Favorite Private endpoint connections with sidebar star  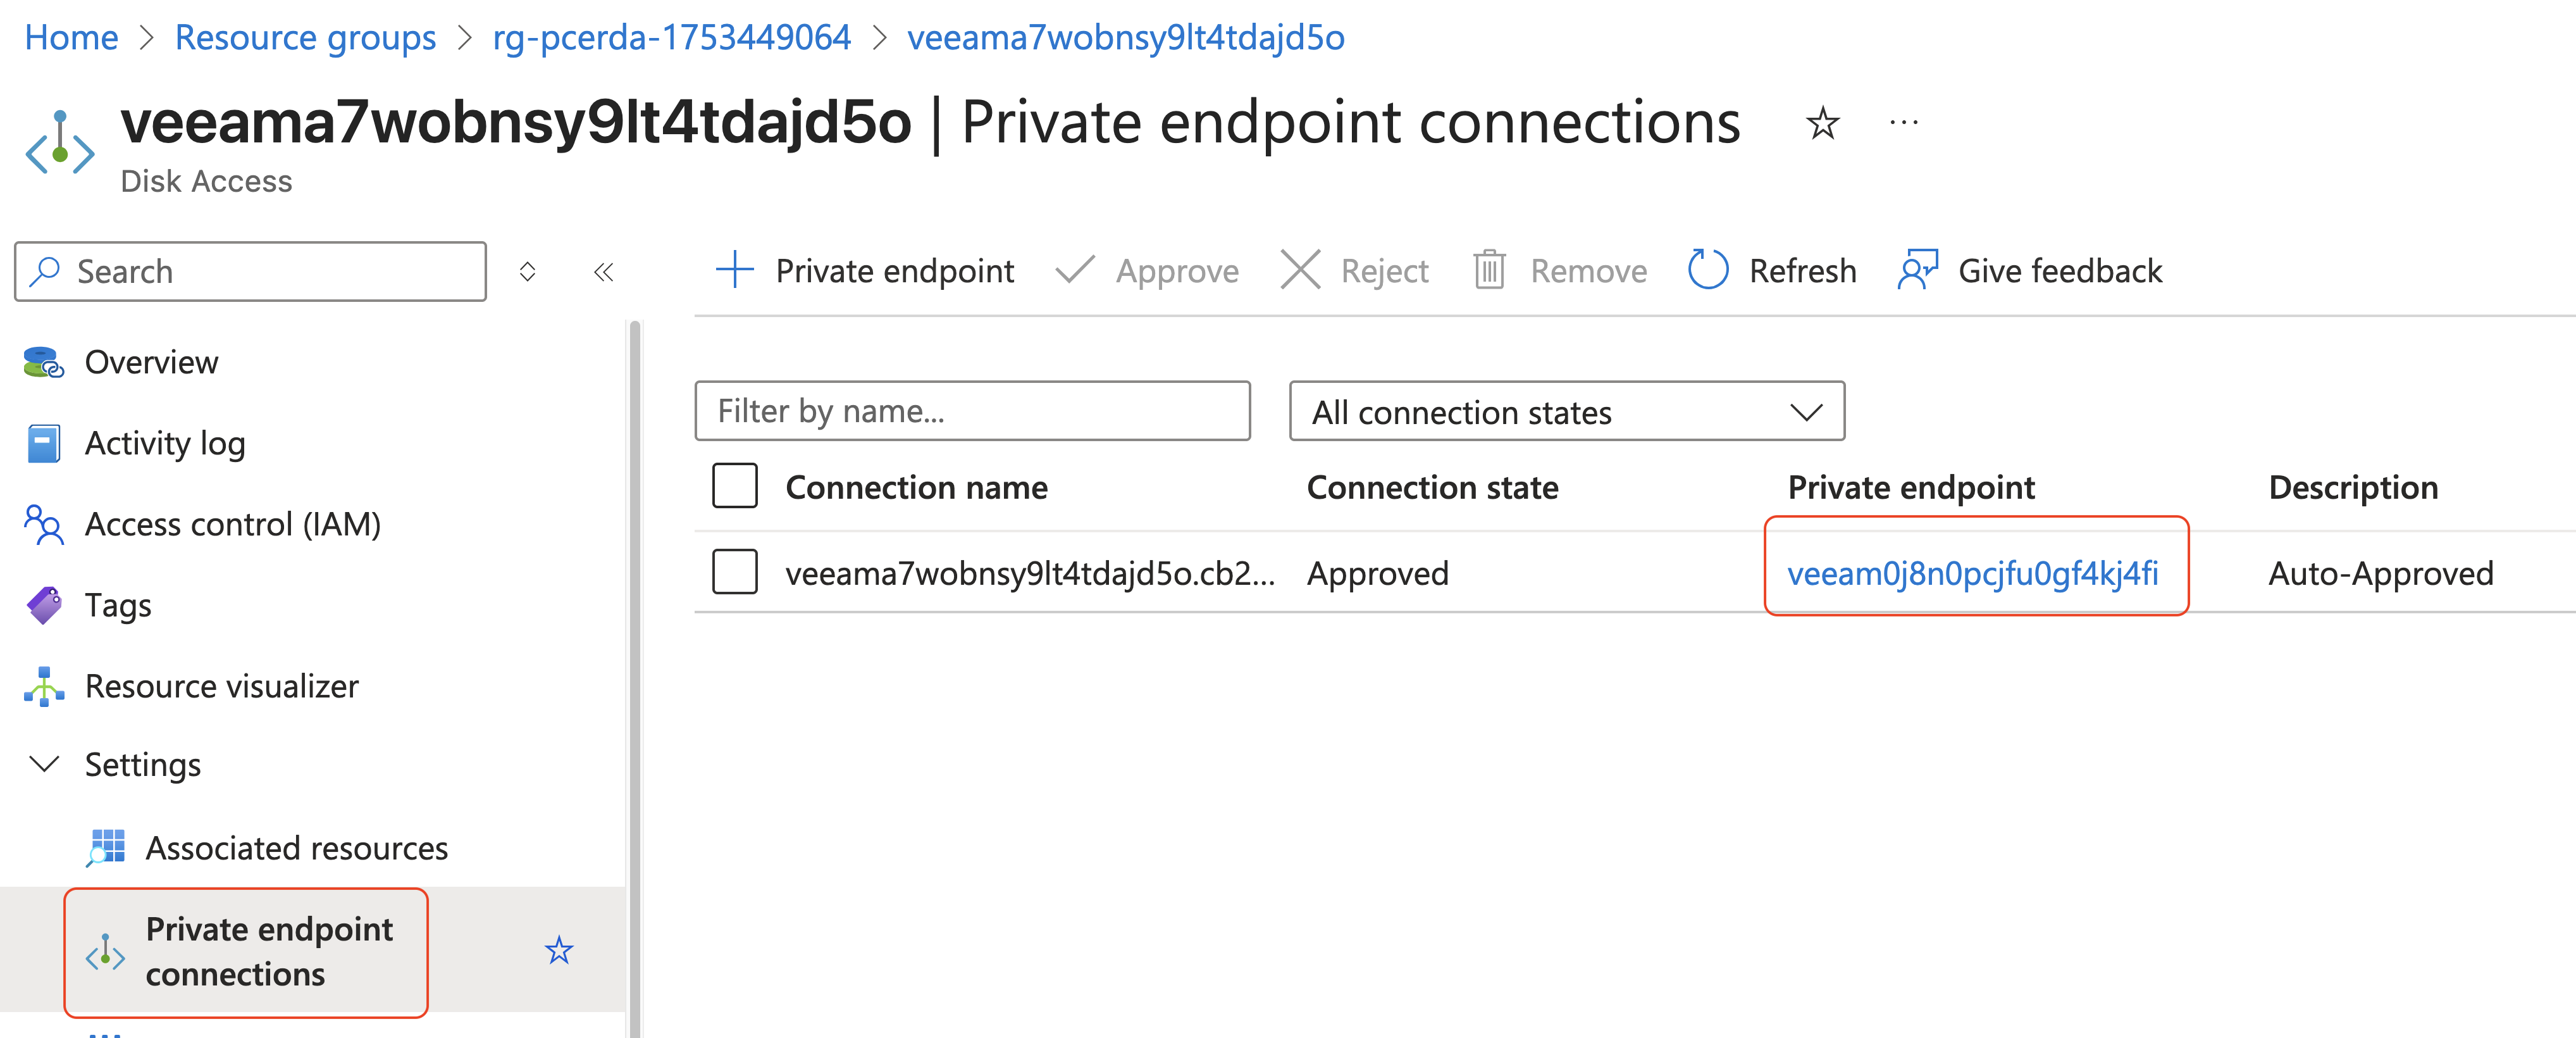click(559, 950)
